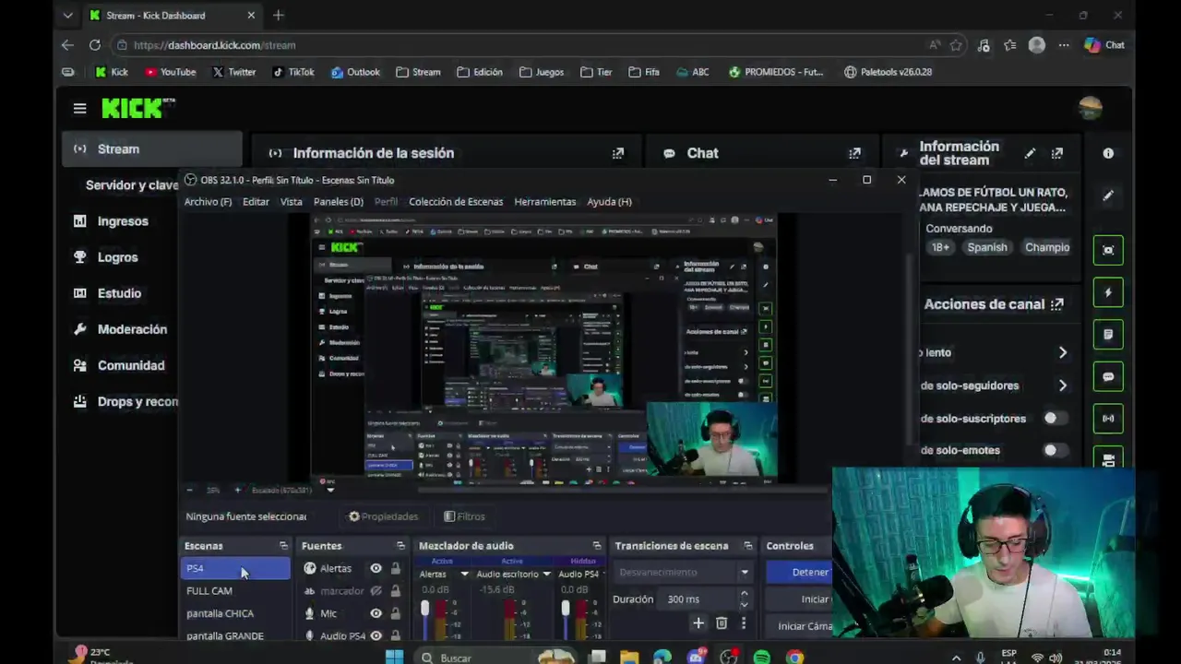Open the Windows Start button
The height and width of the screenshot is (664, 1181).
point(394,658)
